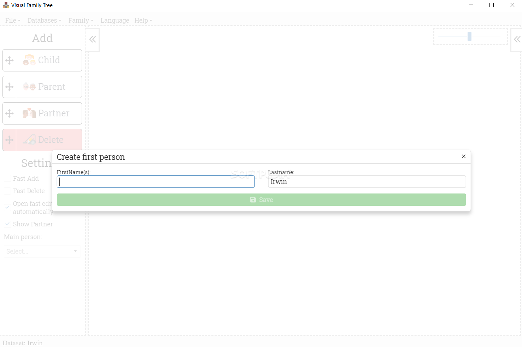The image size is (522, 347).
Task: Uncheck the Show Partner checkbox
Action: pyautogui.click(x=7, y=224)
